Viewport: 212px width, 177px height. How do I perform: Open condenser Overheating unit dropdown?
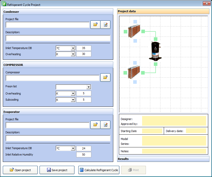pyautogui.click(x=73, y=54)
